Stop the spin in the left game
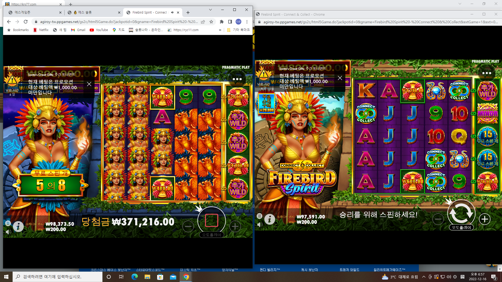This screenshot has height=282, width=502. [x=212, y=220]
